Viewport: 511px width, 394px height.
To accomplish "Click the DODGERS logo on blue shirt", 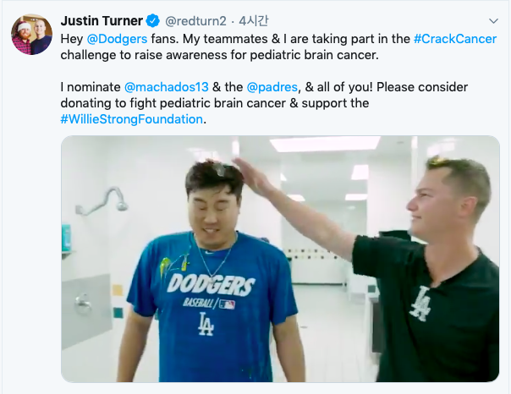I will tap(211, 284).
